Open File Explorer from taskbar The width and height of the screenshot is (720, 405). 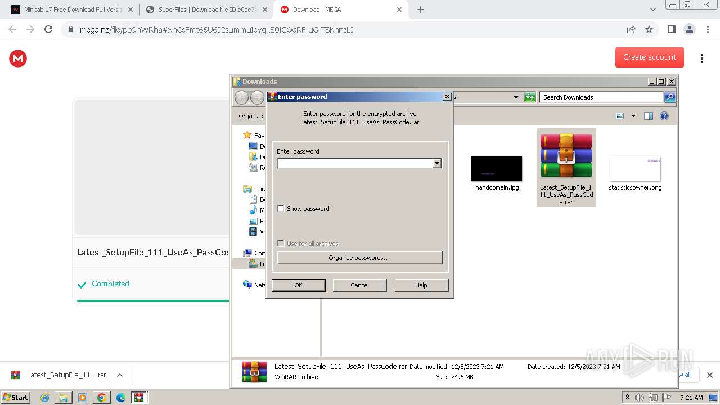(64, 398)
